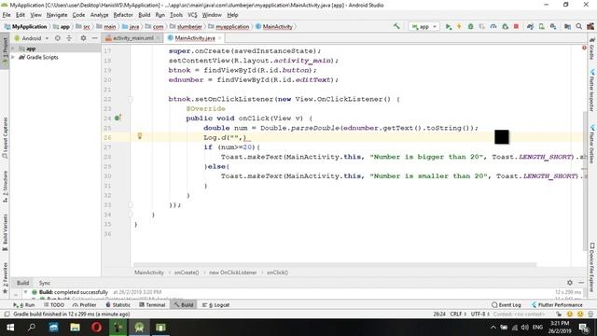
Task: Open the Terminal tool window button
Action: pyautogui.click(x=152, y=305)
